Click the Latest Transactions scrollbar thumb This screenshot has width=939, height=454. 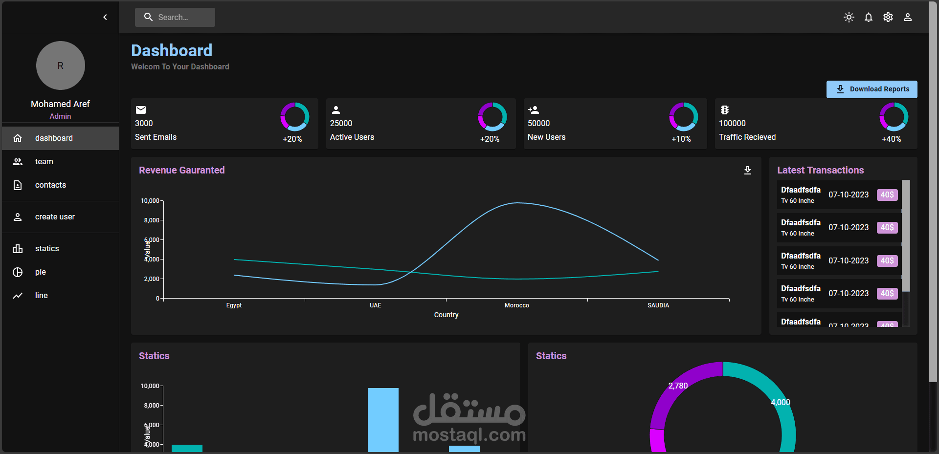pos(906,236)
